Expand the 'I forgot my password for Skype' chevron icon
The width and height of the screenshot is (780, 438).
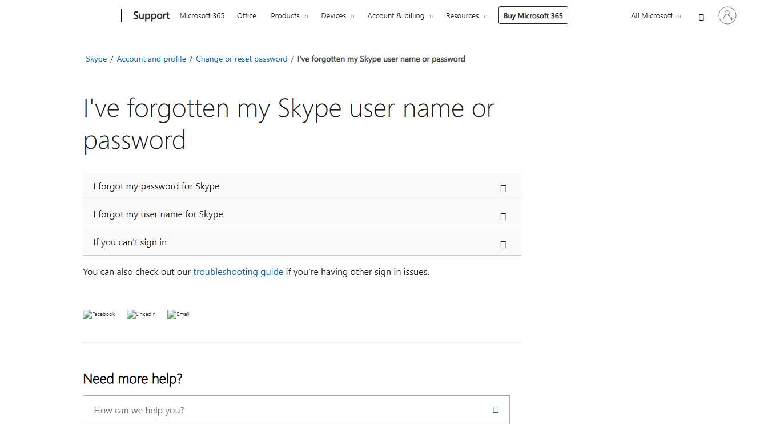(x=503, y=188)
